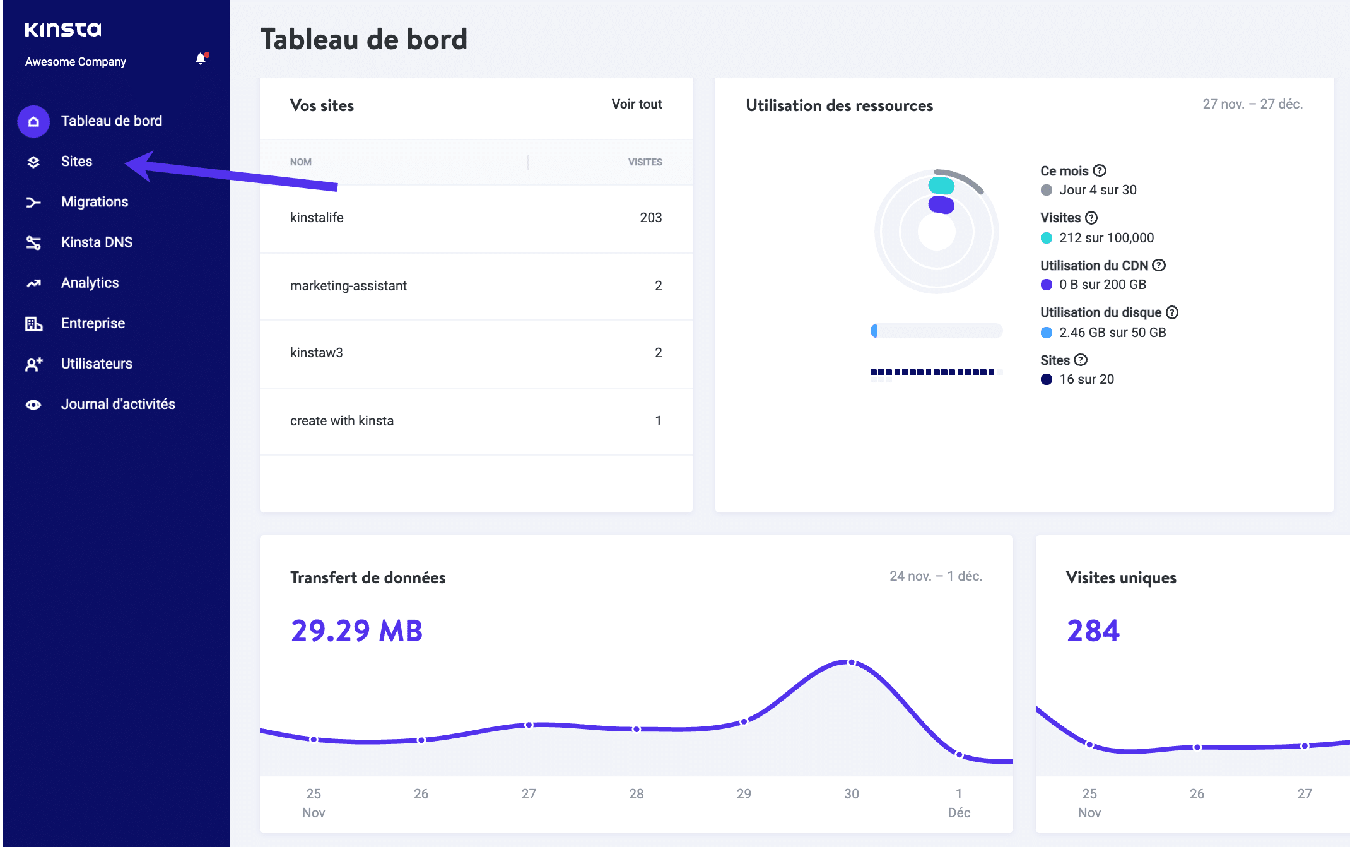Show help for Utilisation du disque
Viewport: 1350px width, 847px height.
[1173, 312]
